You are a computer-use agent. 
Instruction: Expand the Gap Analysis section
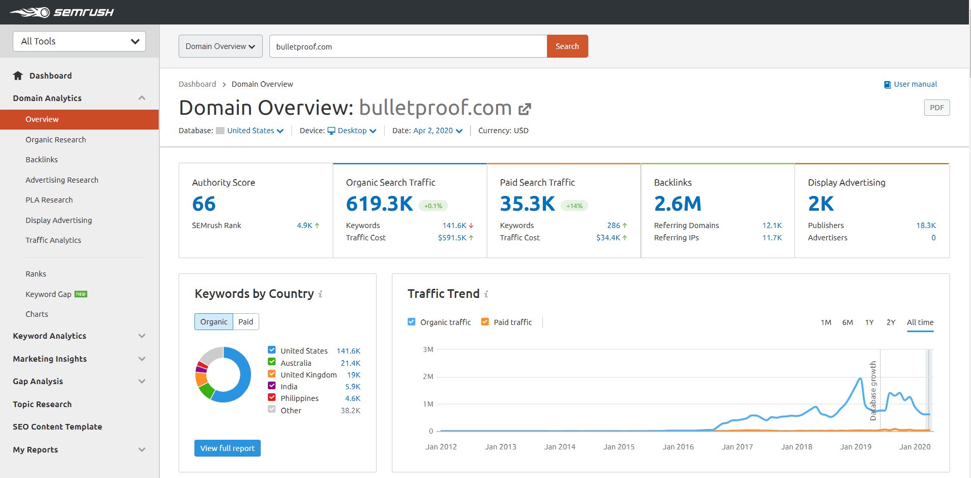click(x=142, y=381)
